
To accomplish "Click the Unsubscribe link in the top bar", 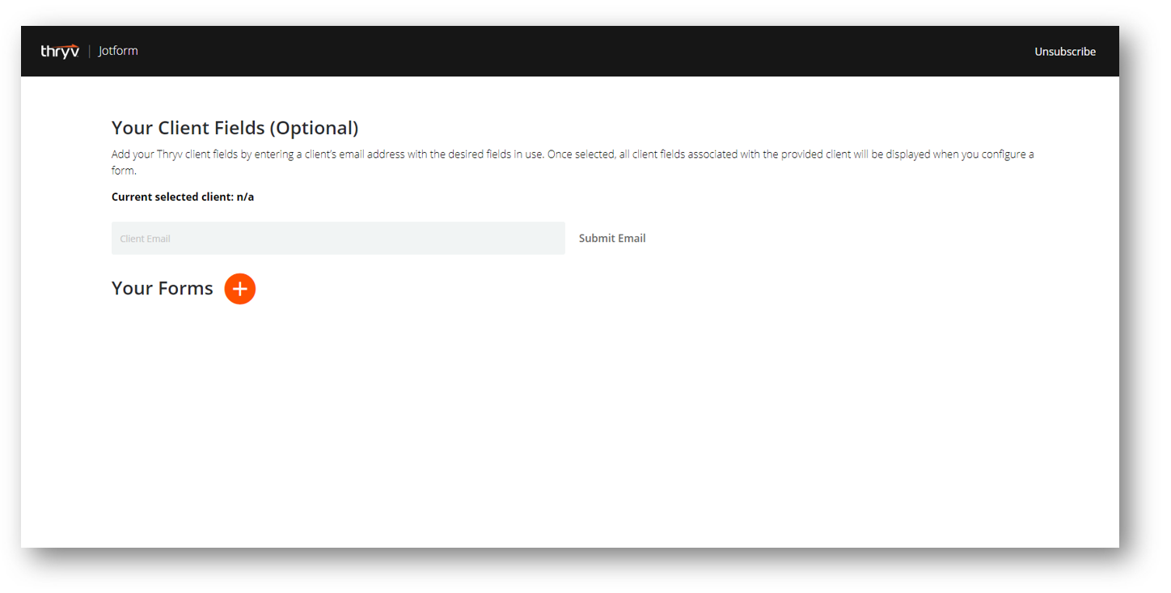I will (x=1065, y=52).
